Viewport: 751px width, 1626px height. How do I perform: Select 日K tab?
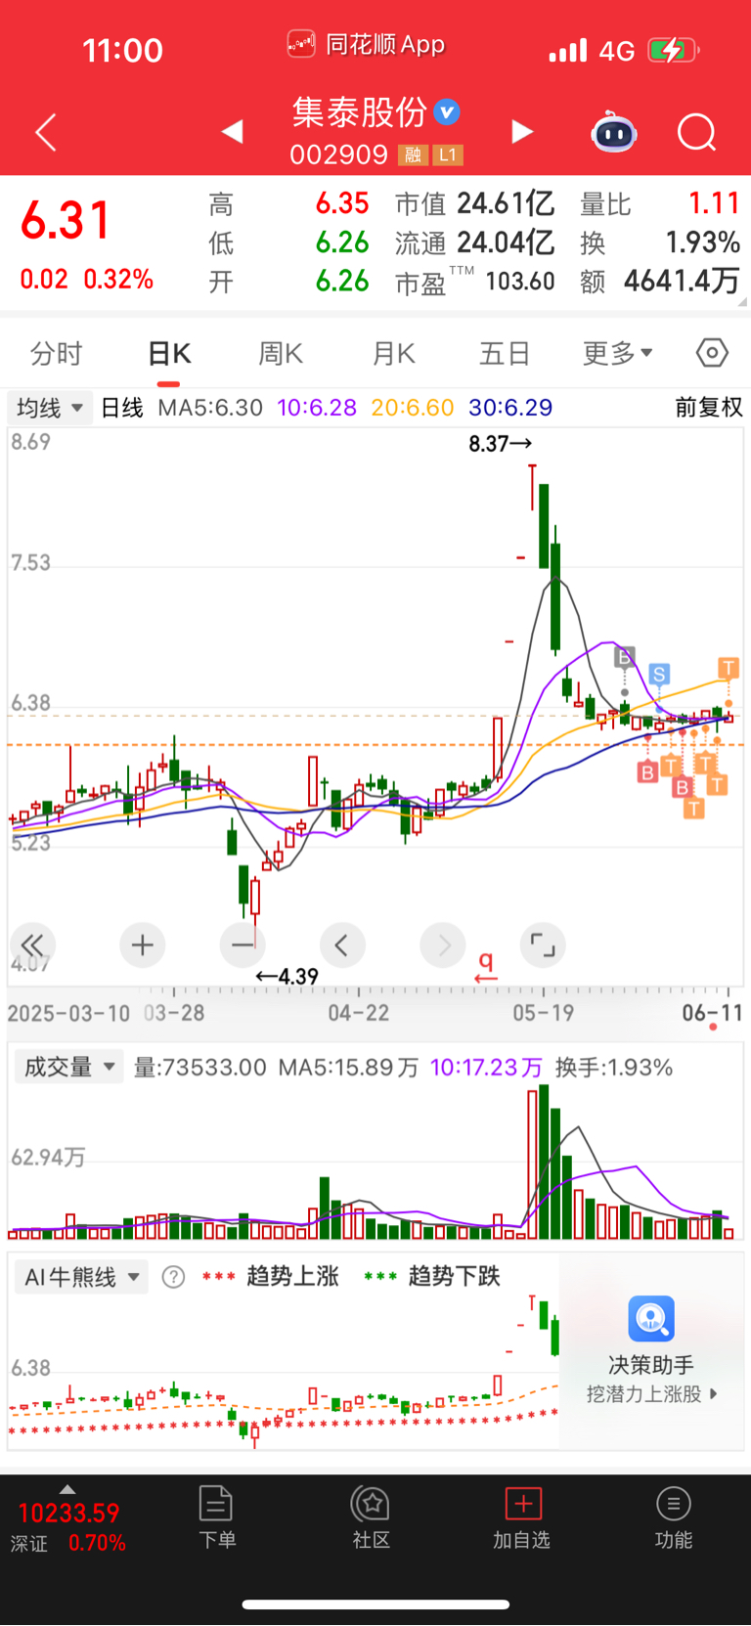click(x=169, y=353)
